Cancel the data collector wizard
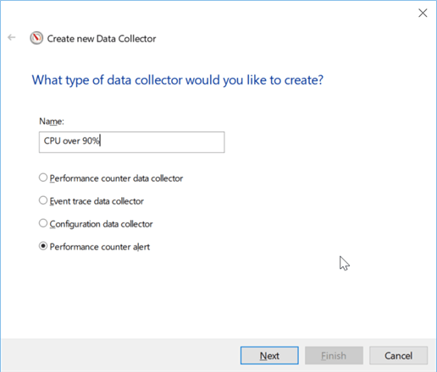Viewport: 437px width, 372px height. [398, 356]
